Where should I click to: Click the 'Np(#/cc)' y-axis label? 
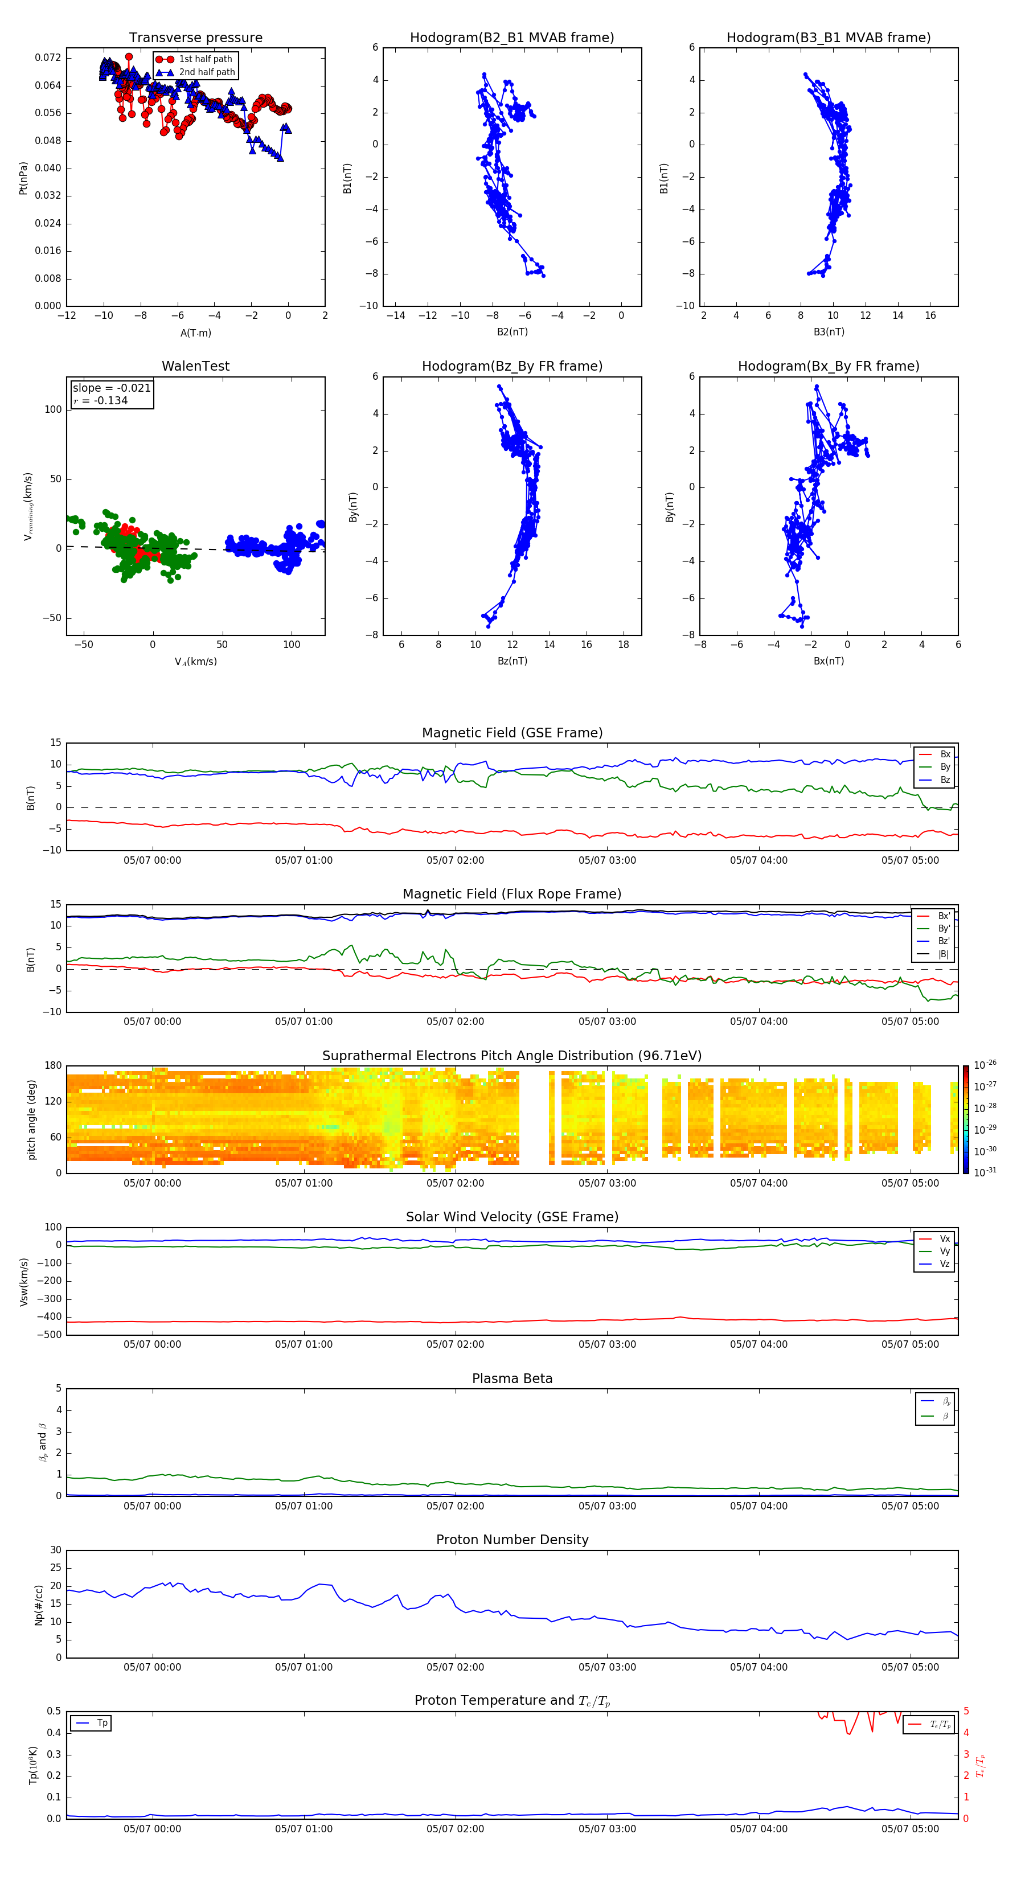[39, 1605]
